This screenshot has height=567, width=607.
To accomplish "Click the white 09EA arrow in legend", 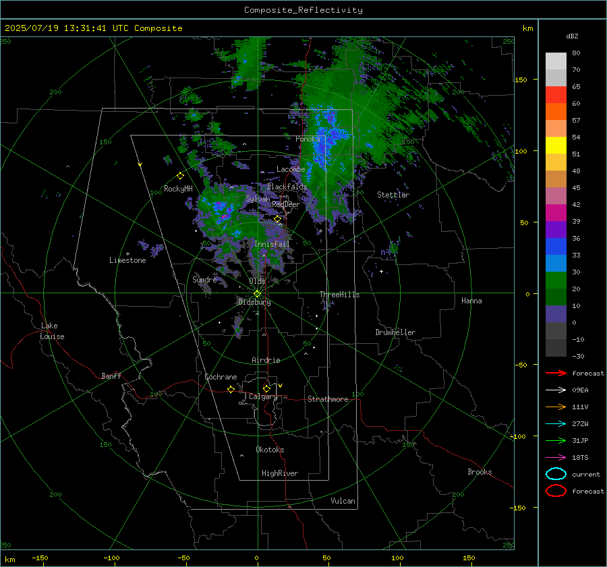I will coord(556,390).
